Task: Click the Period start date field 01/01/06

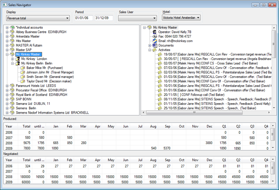Action: click(84, 18)
